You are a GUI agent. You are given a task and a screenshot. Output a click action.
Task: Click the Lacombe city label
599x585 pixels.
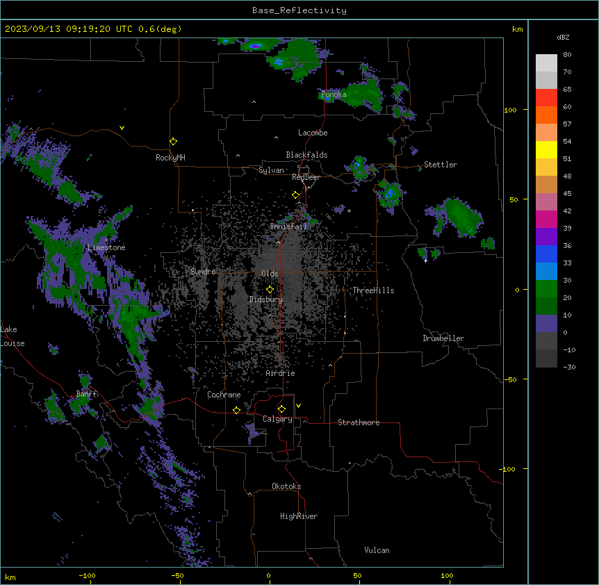pos(313,133)
